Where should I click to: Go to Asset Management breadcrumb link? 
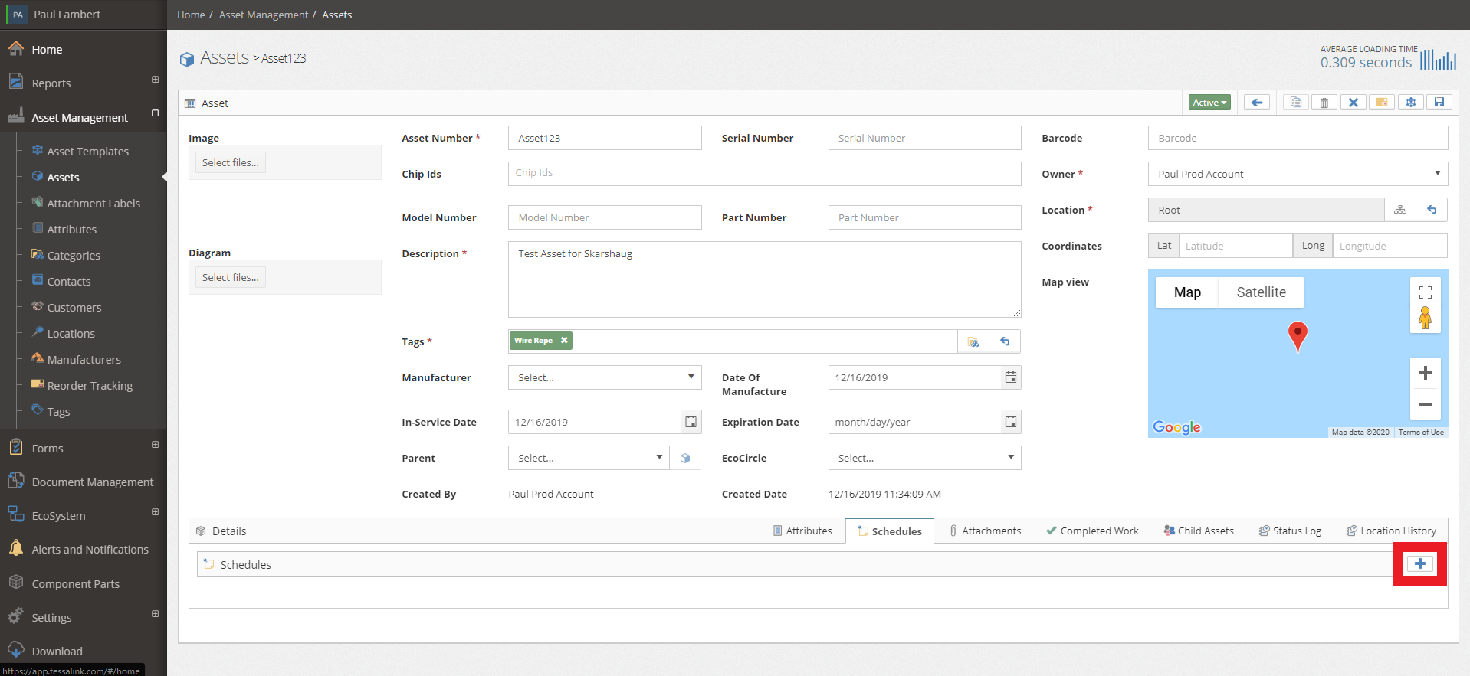tap(264, 15)
